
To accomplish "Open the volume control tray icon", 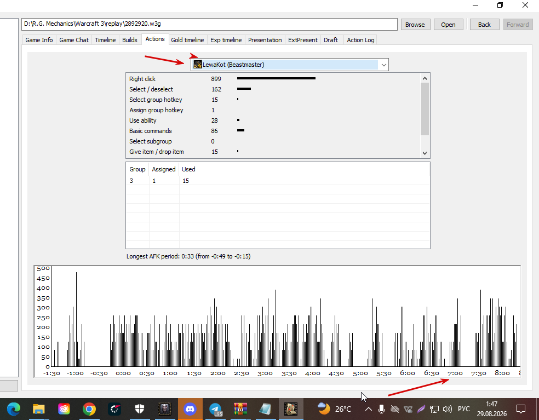I will (x=447, y=409).
